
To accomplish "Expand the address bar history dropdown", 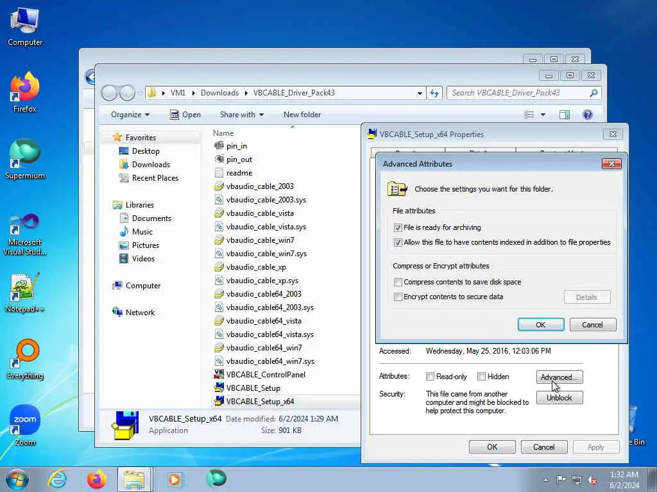I will (x=420, y=94).
